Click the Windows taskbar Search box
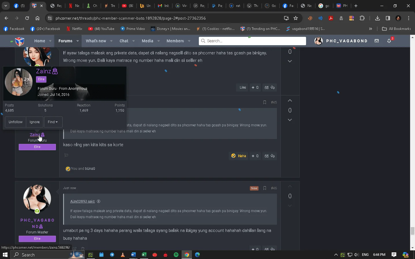 click(48, 255)
